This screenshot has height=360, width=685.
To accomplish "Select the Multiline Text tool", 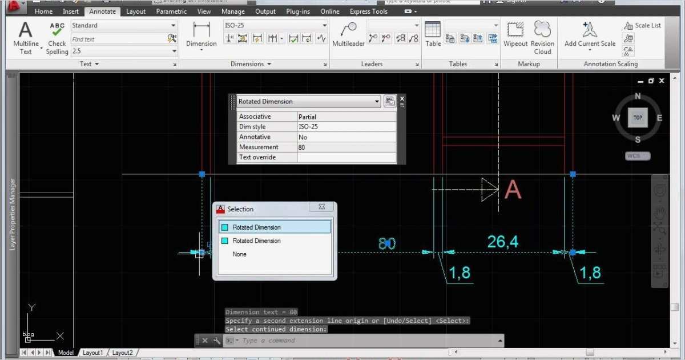I will click(26, 38).
